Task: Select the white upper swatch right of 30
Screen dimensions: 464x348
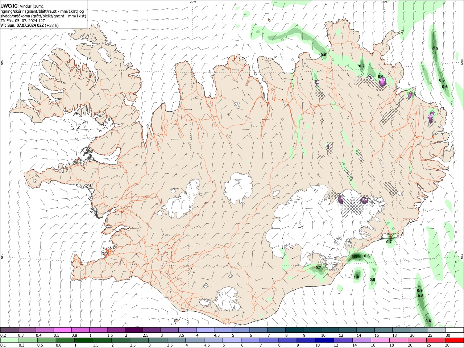Action: coord(454,330)
